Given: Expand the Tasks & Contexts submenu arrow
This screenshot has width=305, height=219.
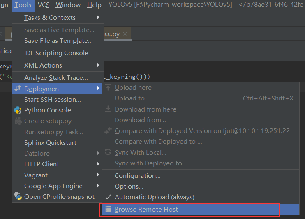Looking at the screenshot, I should coord(98,18).
